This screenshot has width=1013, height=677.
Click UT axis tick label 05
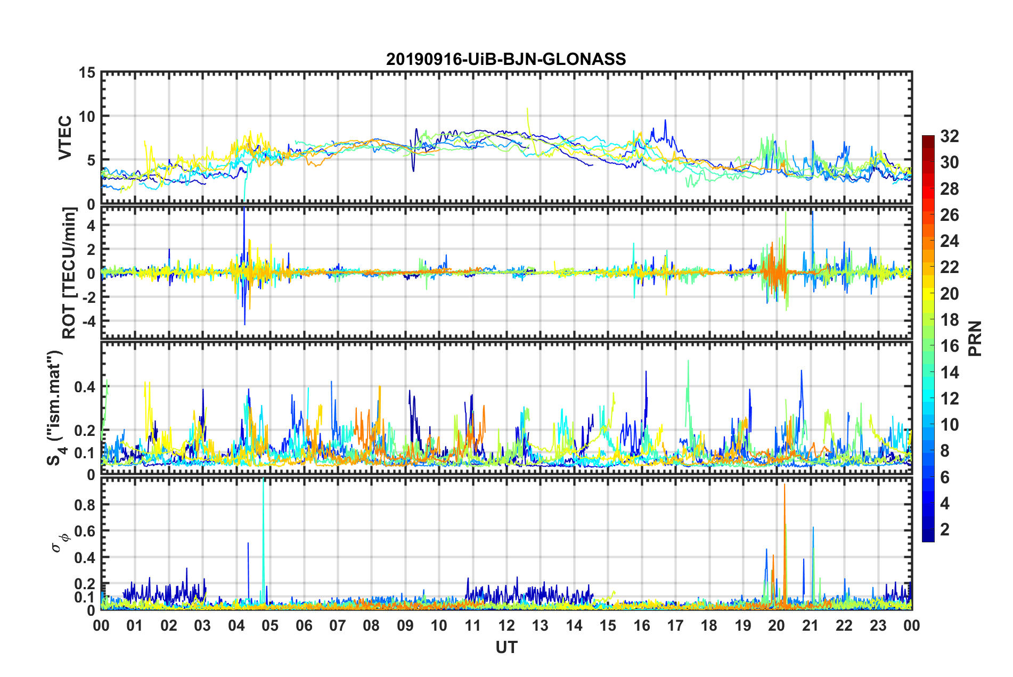point(270,625)
